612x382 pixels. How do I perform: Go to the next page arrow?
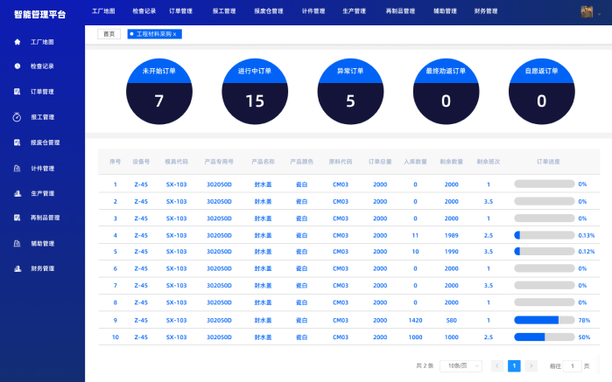coord(531,366)
